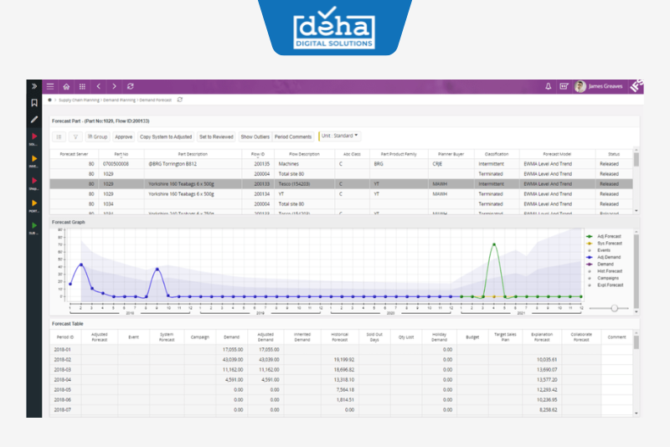
Task: Click the graph zoom slider handle
Action: 615,308
